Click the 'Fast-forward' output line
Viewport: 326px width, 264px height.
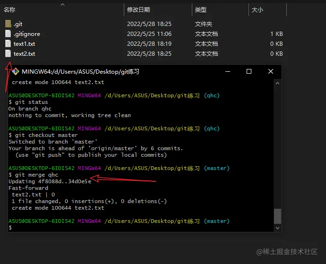[28, 188]
